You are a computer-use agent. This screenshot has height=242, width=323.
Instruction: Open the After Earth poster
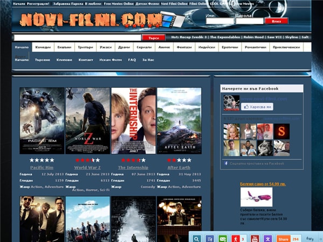click(179, 121)
